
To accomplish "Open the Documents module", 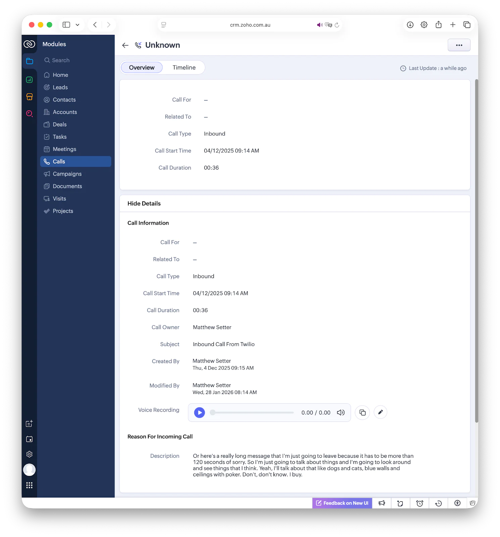I will [x=76, y=186].
